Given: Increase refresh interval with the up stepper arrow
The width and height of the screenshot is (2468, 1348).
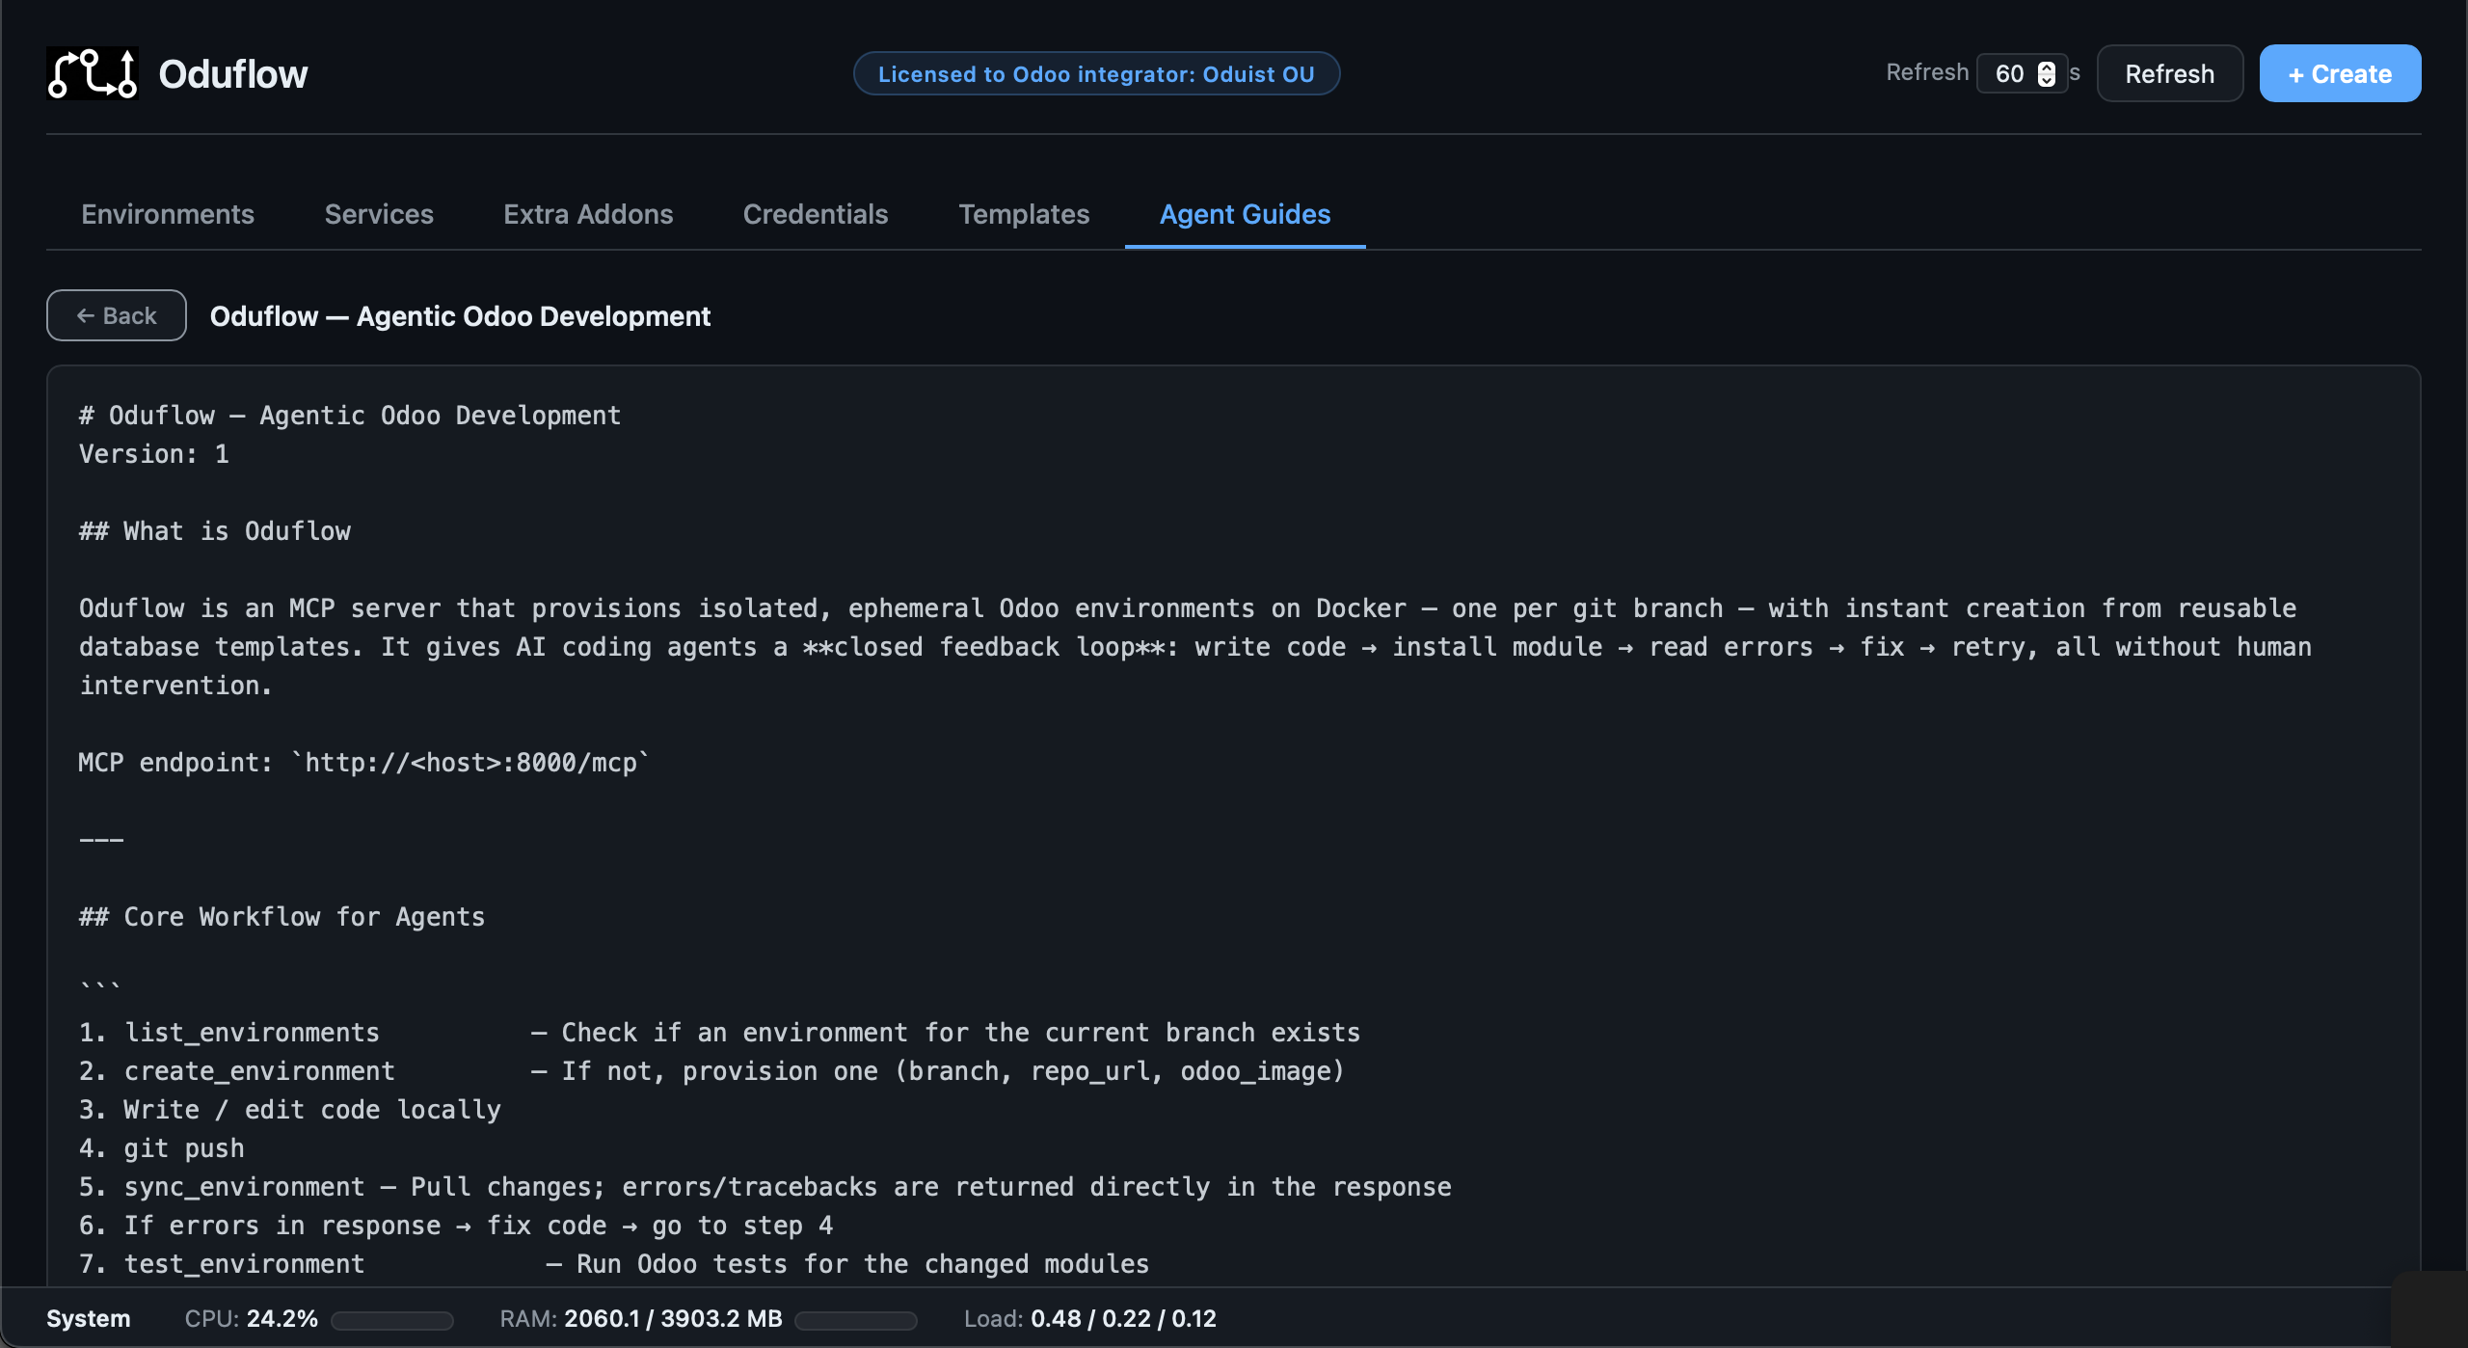Looking at the screenshot, I should [x=2047, y=67].
